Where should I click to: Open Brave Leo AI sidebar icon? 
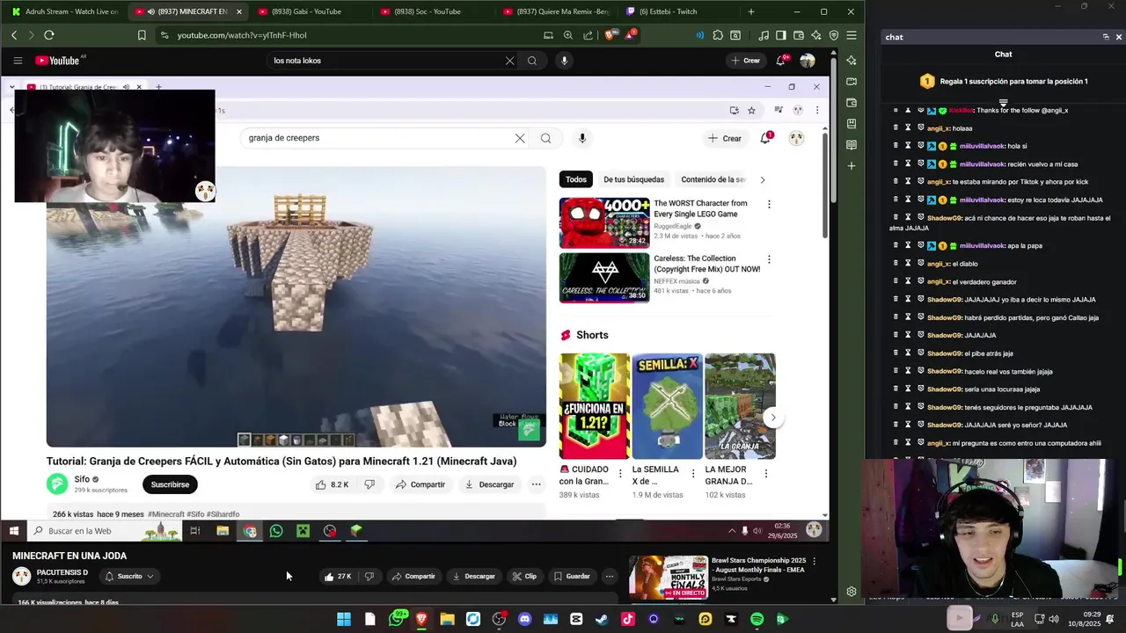point(851,61)
